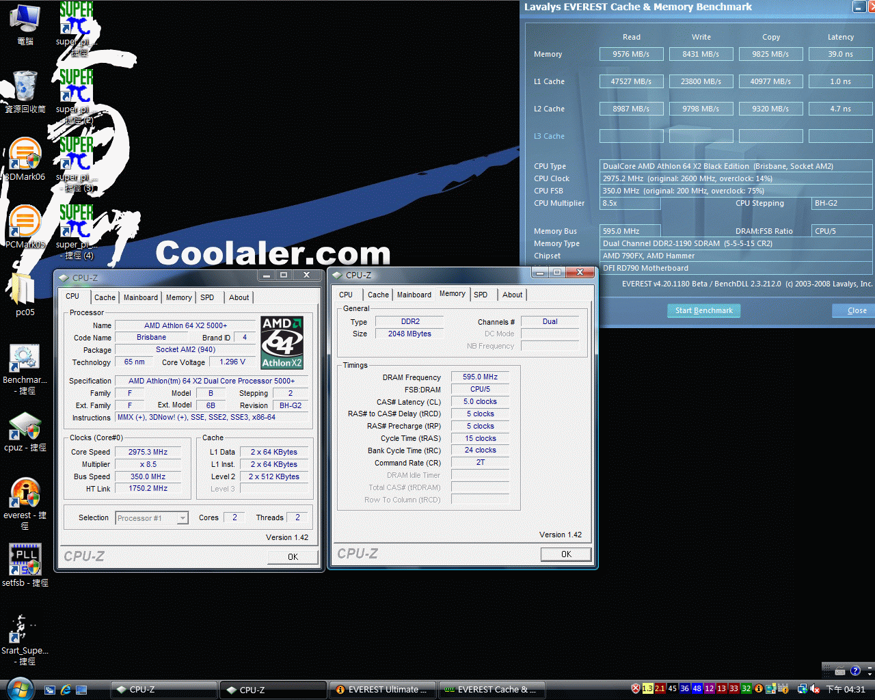
Task: Click the language bar keyboard icon
Action: (840, 671)
